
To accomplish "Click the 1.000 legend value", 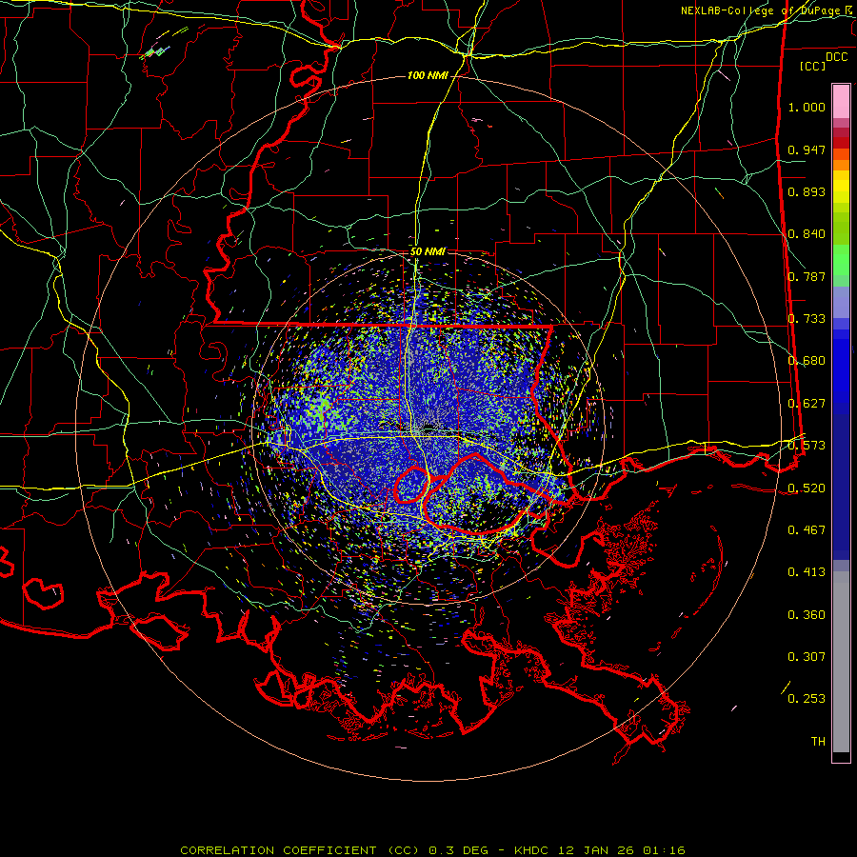I will tap(807, 107).
